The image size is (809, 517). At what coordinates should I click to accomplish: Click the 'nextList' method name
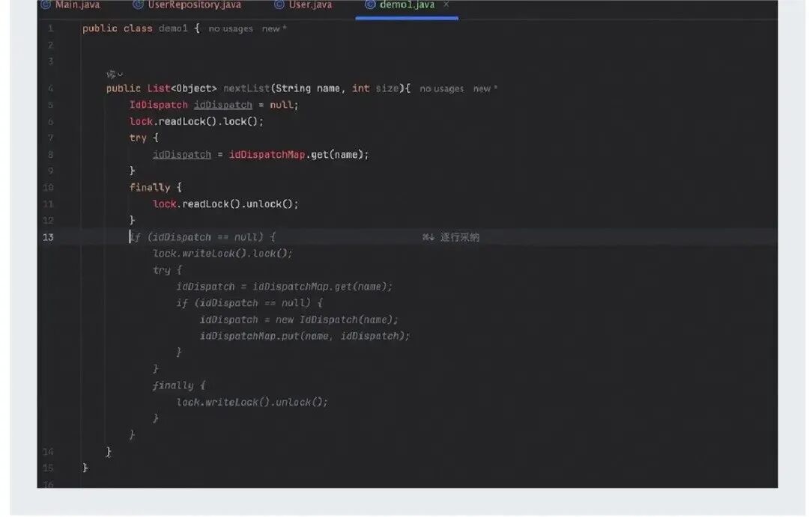[246, 88]
